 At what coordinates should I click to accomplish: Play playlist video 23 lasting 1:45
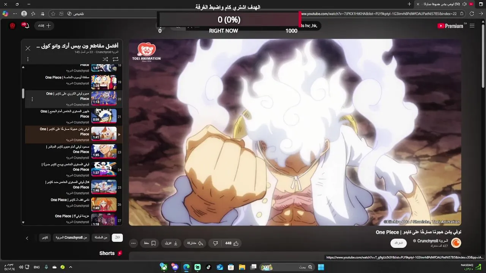click(x=104, y=151)
